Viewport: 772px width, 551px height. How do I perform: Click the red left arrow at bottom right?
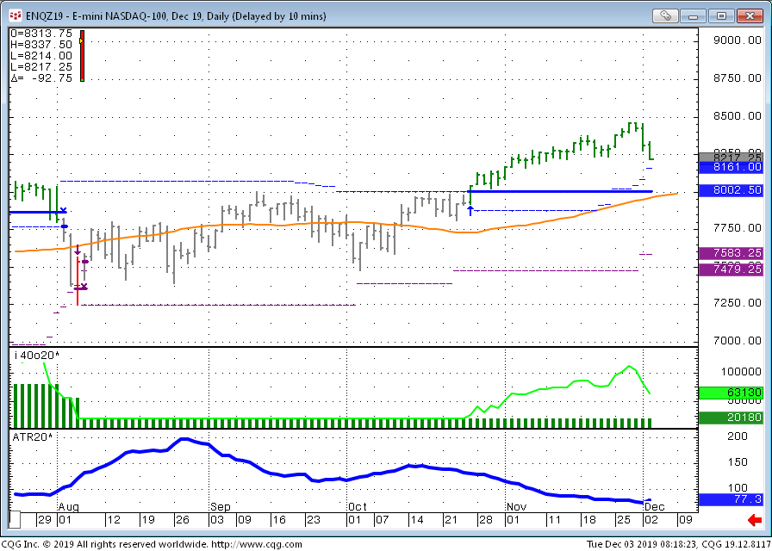[x=754, y=520]
